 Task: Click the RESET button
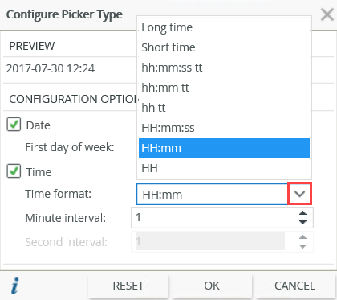(x=128, y=286)
